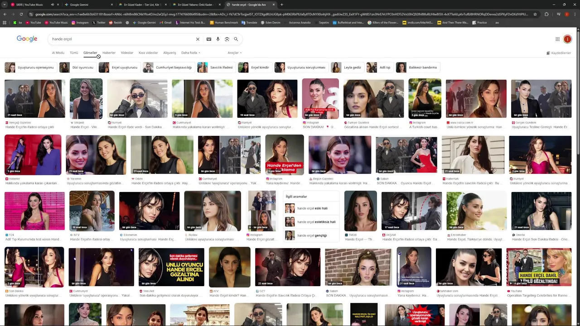Filter by Balıkesir bandırma chip

coord(418,67)
